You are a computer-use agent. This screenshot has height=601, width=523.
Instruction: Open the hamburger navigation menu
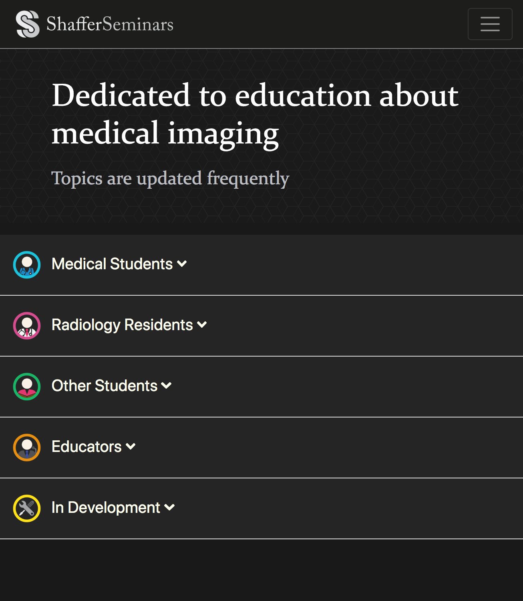pos(490,24)
